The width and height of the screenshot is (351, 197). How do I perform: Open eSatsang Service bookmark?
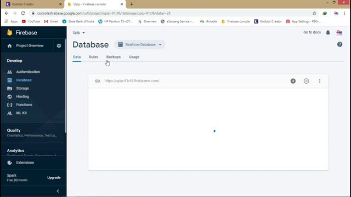pos(178,21)
